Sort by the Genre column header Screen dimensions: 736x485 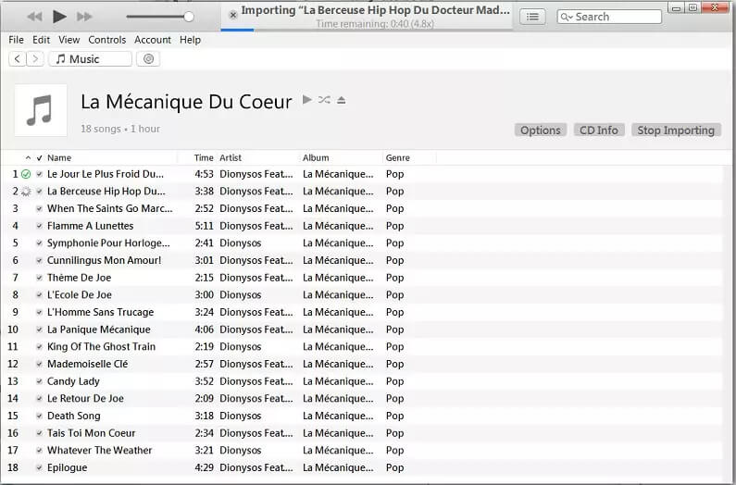point(397,158)
